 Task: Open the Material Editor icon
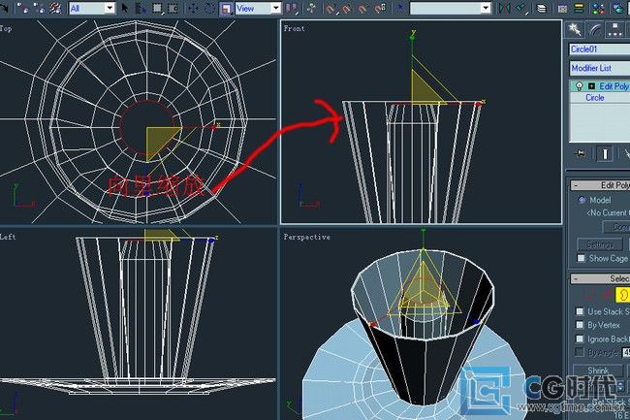598,9
